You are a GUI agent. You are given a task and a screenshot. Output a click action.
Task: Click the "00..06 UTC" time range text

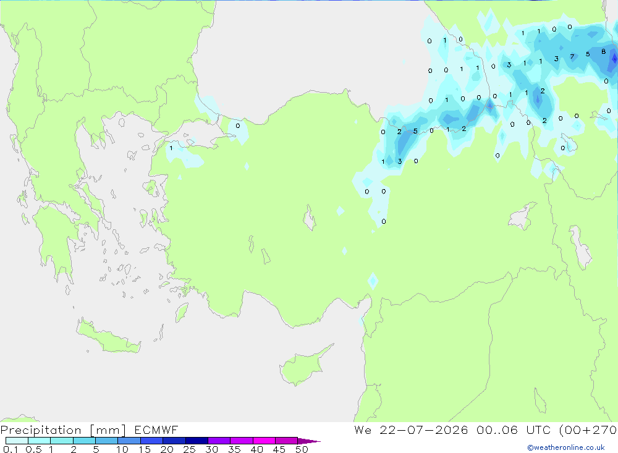(514, 430)
